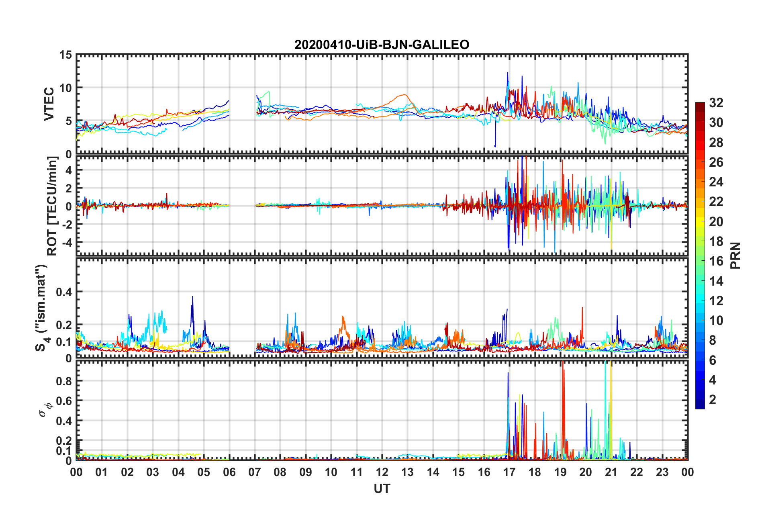Select colorbar tick label 32
The image size is (764, 511).
tap(716, 103)
